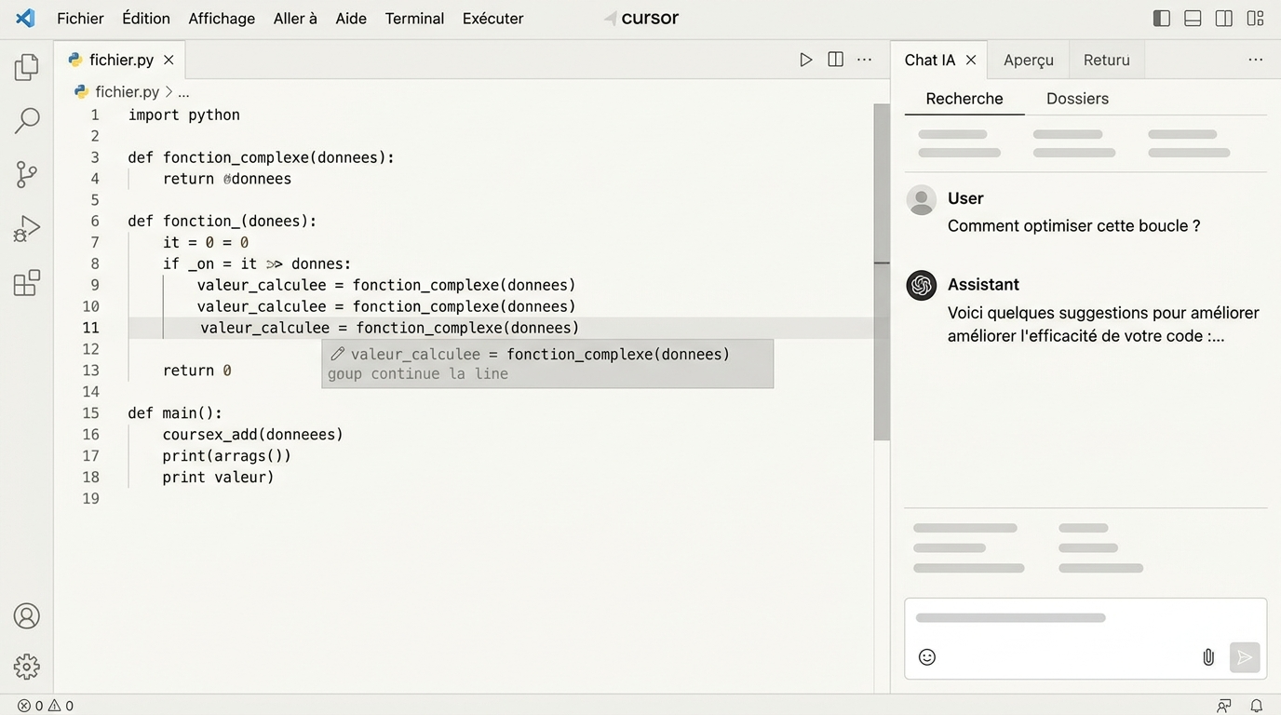The height and width of the screenshot is (715, 1281).
Task: Click the breadcrumb ellipsis segment
Action: coord(183,92)
